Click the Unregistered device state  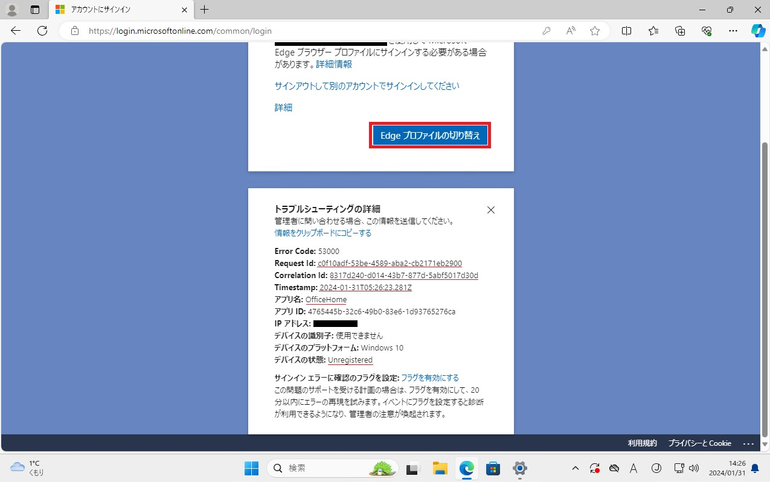[x=350, y=360]
